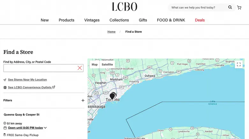Click the Toronto store map pin
Viewport: 249px width, 139px height.
113,96
